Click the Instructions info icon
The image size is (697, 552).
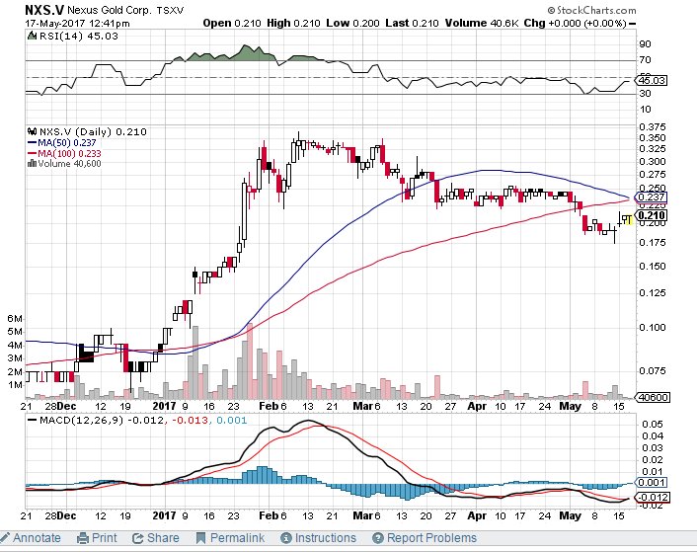pos(286,538)
